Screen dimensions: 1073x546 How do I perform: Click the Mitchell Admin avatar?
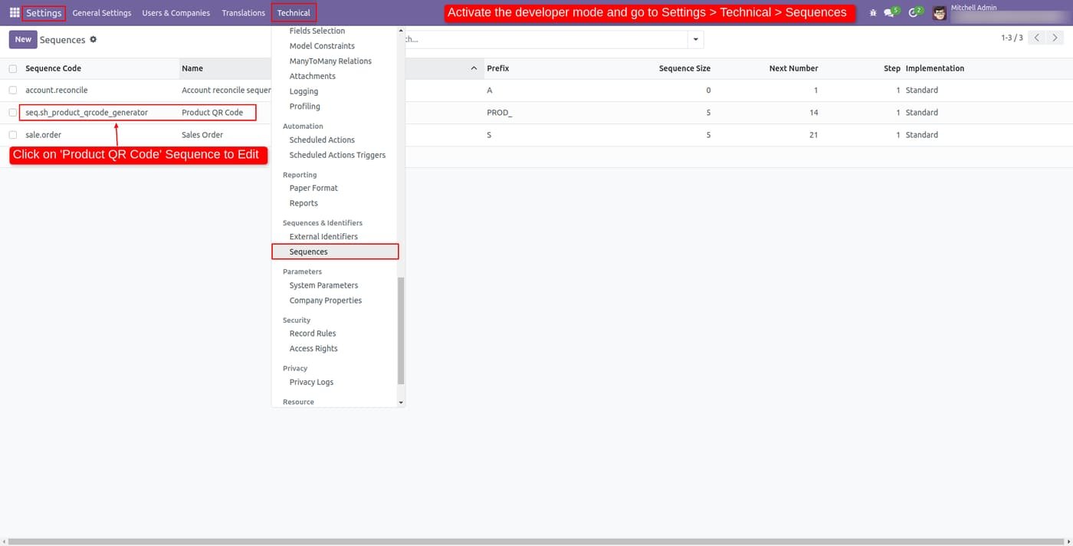(940, 13)
